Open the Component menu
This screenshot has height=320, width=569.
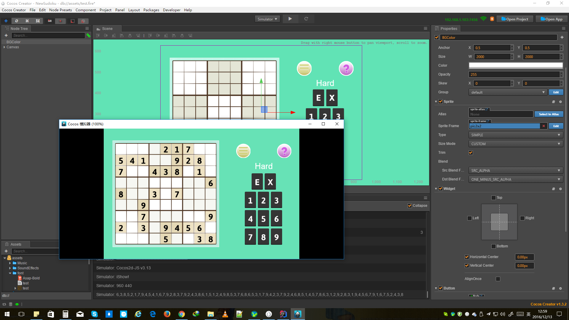(85, 10)
